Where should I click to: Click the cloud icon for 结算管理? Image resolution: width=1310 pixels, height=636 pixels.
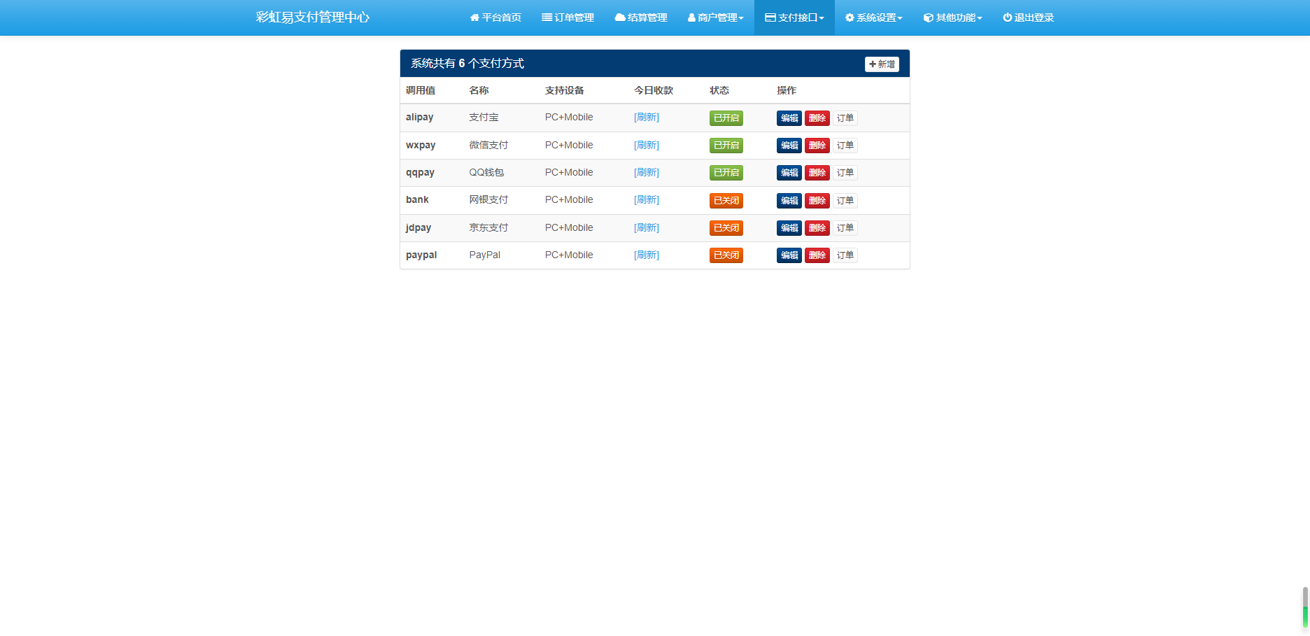[619, 17]
